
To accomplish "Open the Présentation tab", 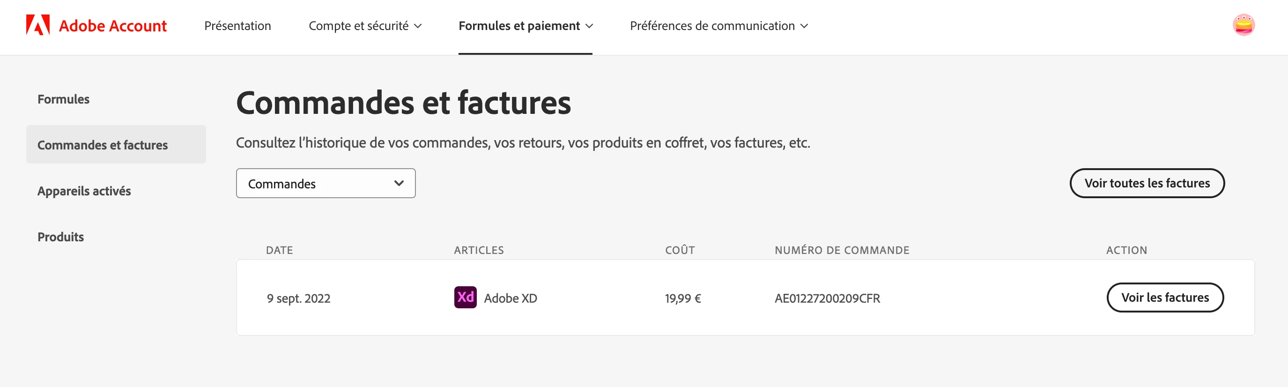I will tap(237, 25).
